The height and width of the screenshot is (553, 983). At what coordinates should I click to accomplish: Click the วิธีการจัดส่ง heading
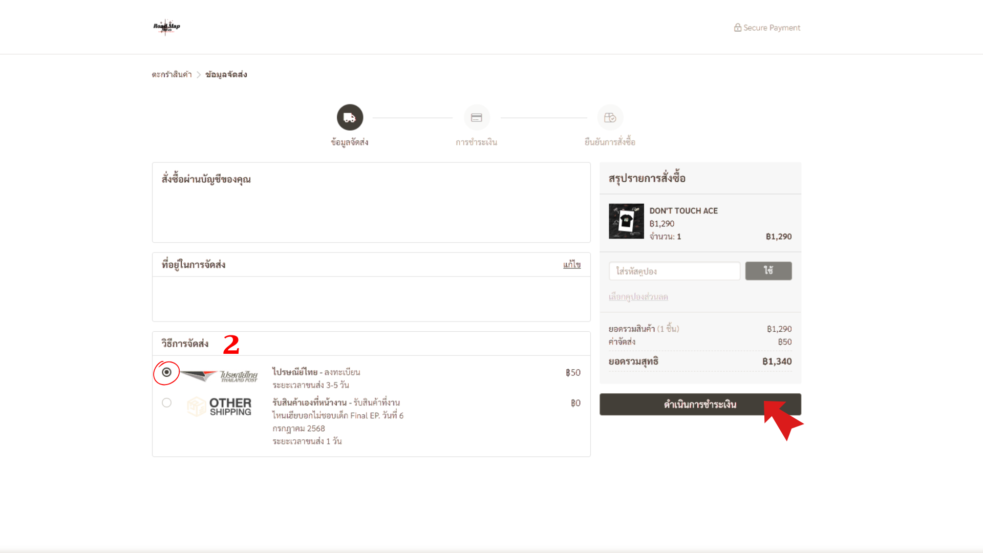click(x=185, y=344)
